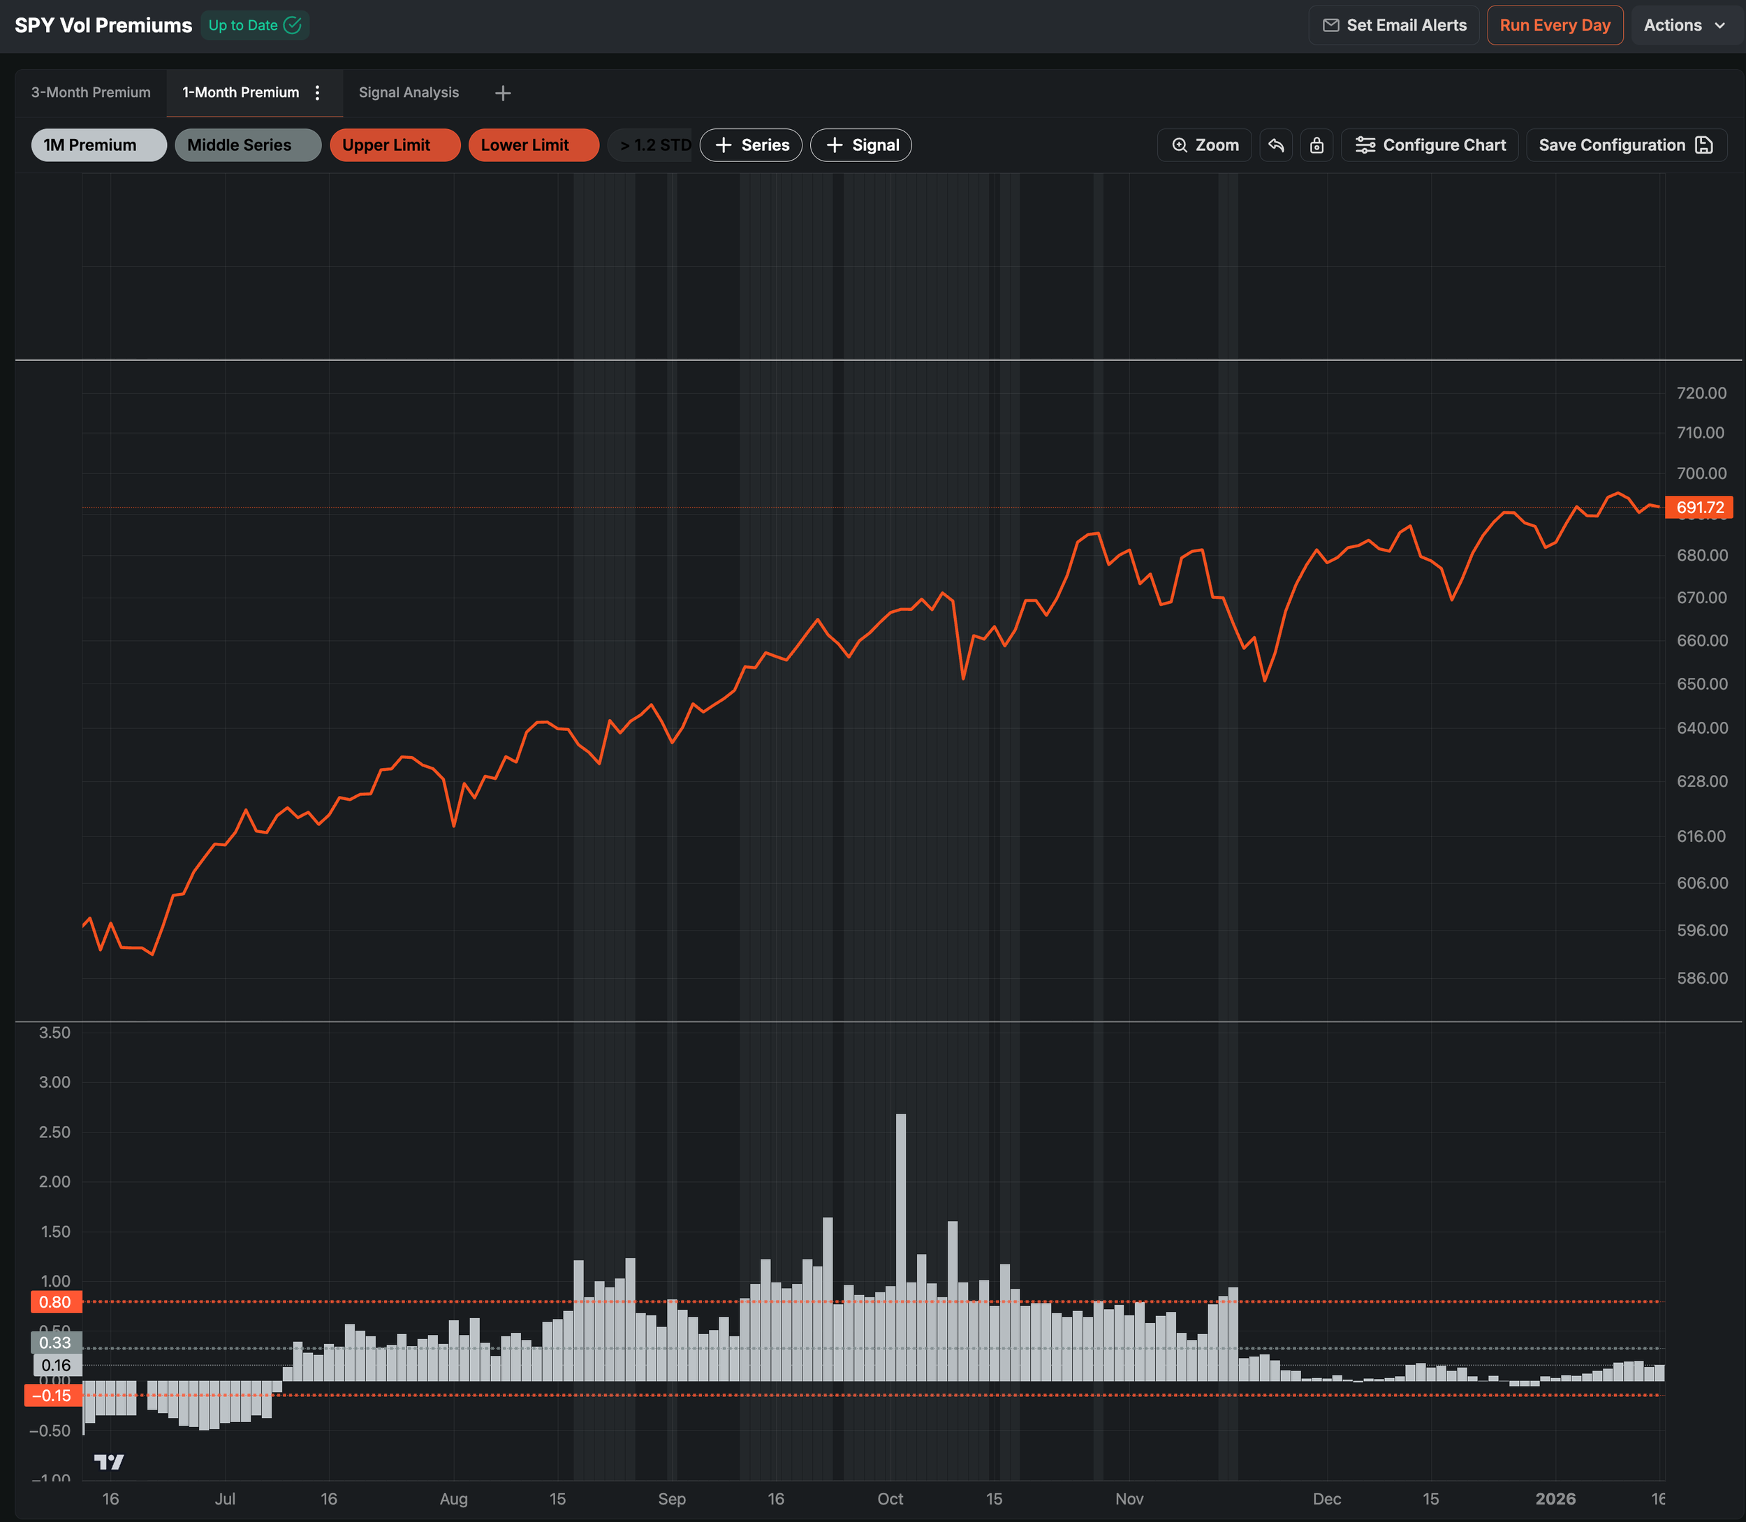Viewport: 1746px width, 1522px height.
Task: Click the Run Every Day button
Action: (1554, 25)
